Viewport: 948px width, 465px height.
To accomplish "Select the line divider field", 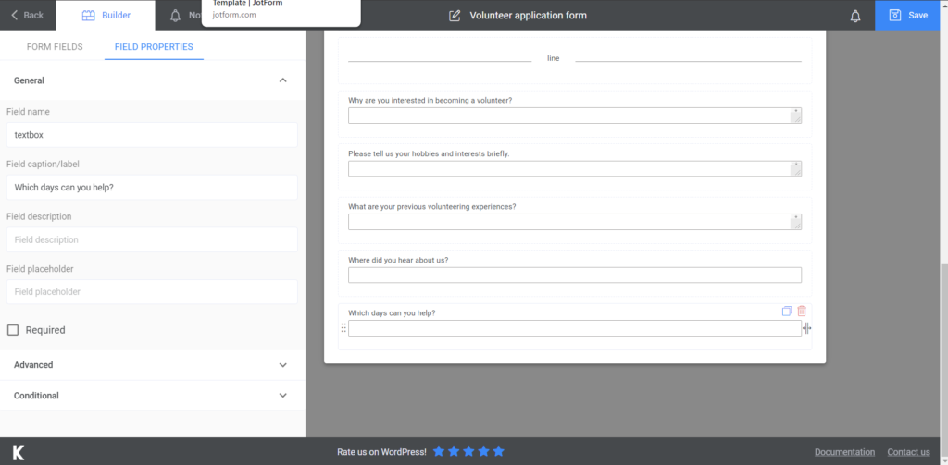I will 575,60.
